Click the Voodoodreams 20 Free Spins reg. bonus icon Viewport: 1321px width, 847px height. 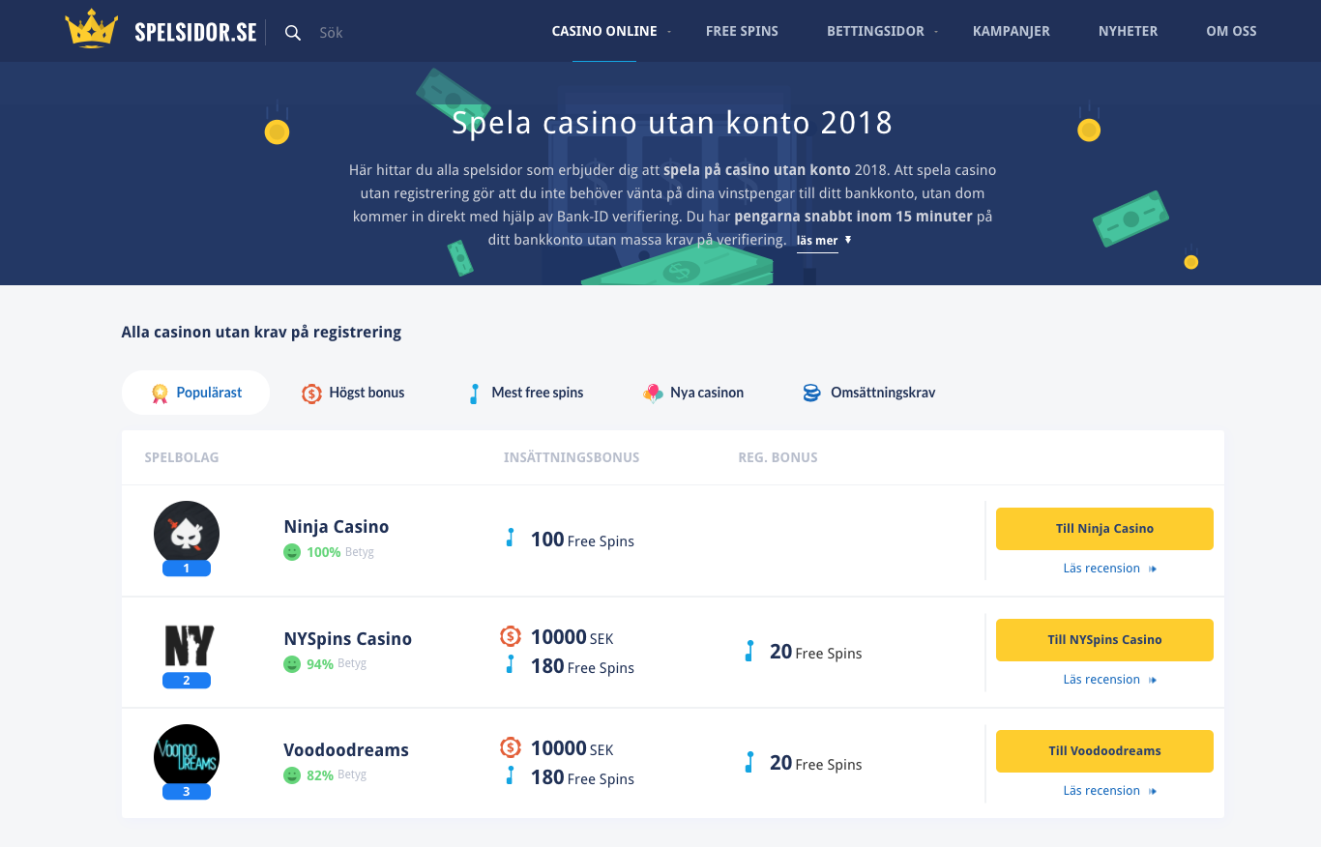[749, 762]
